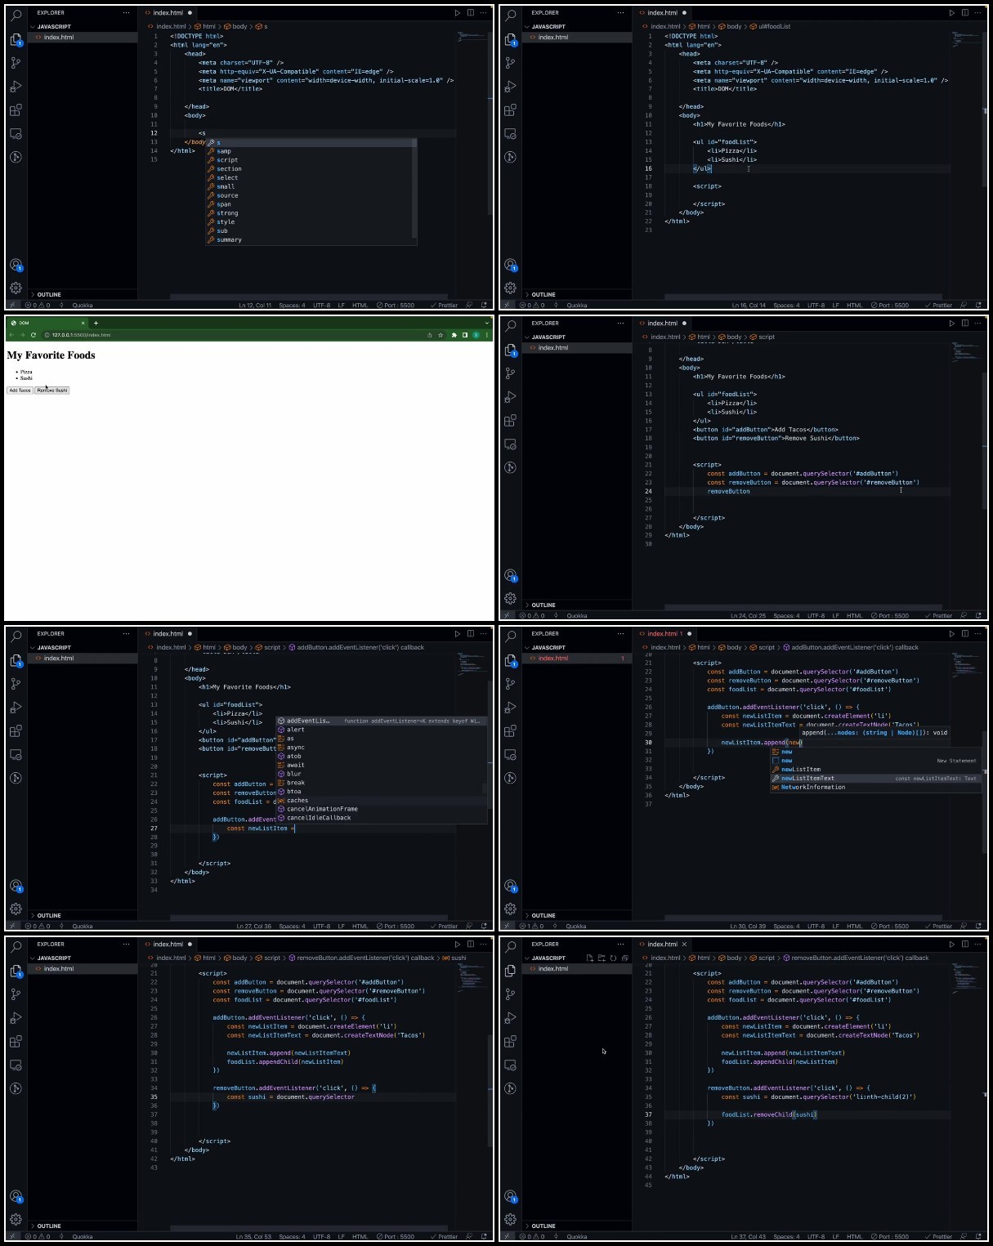The width and height of the screenshot is (993, 1246).
Task: Go back using the browser's back arrow
Action: tap(11, 335)
